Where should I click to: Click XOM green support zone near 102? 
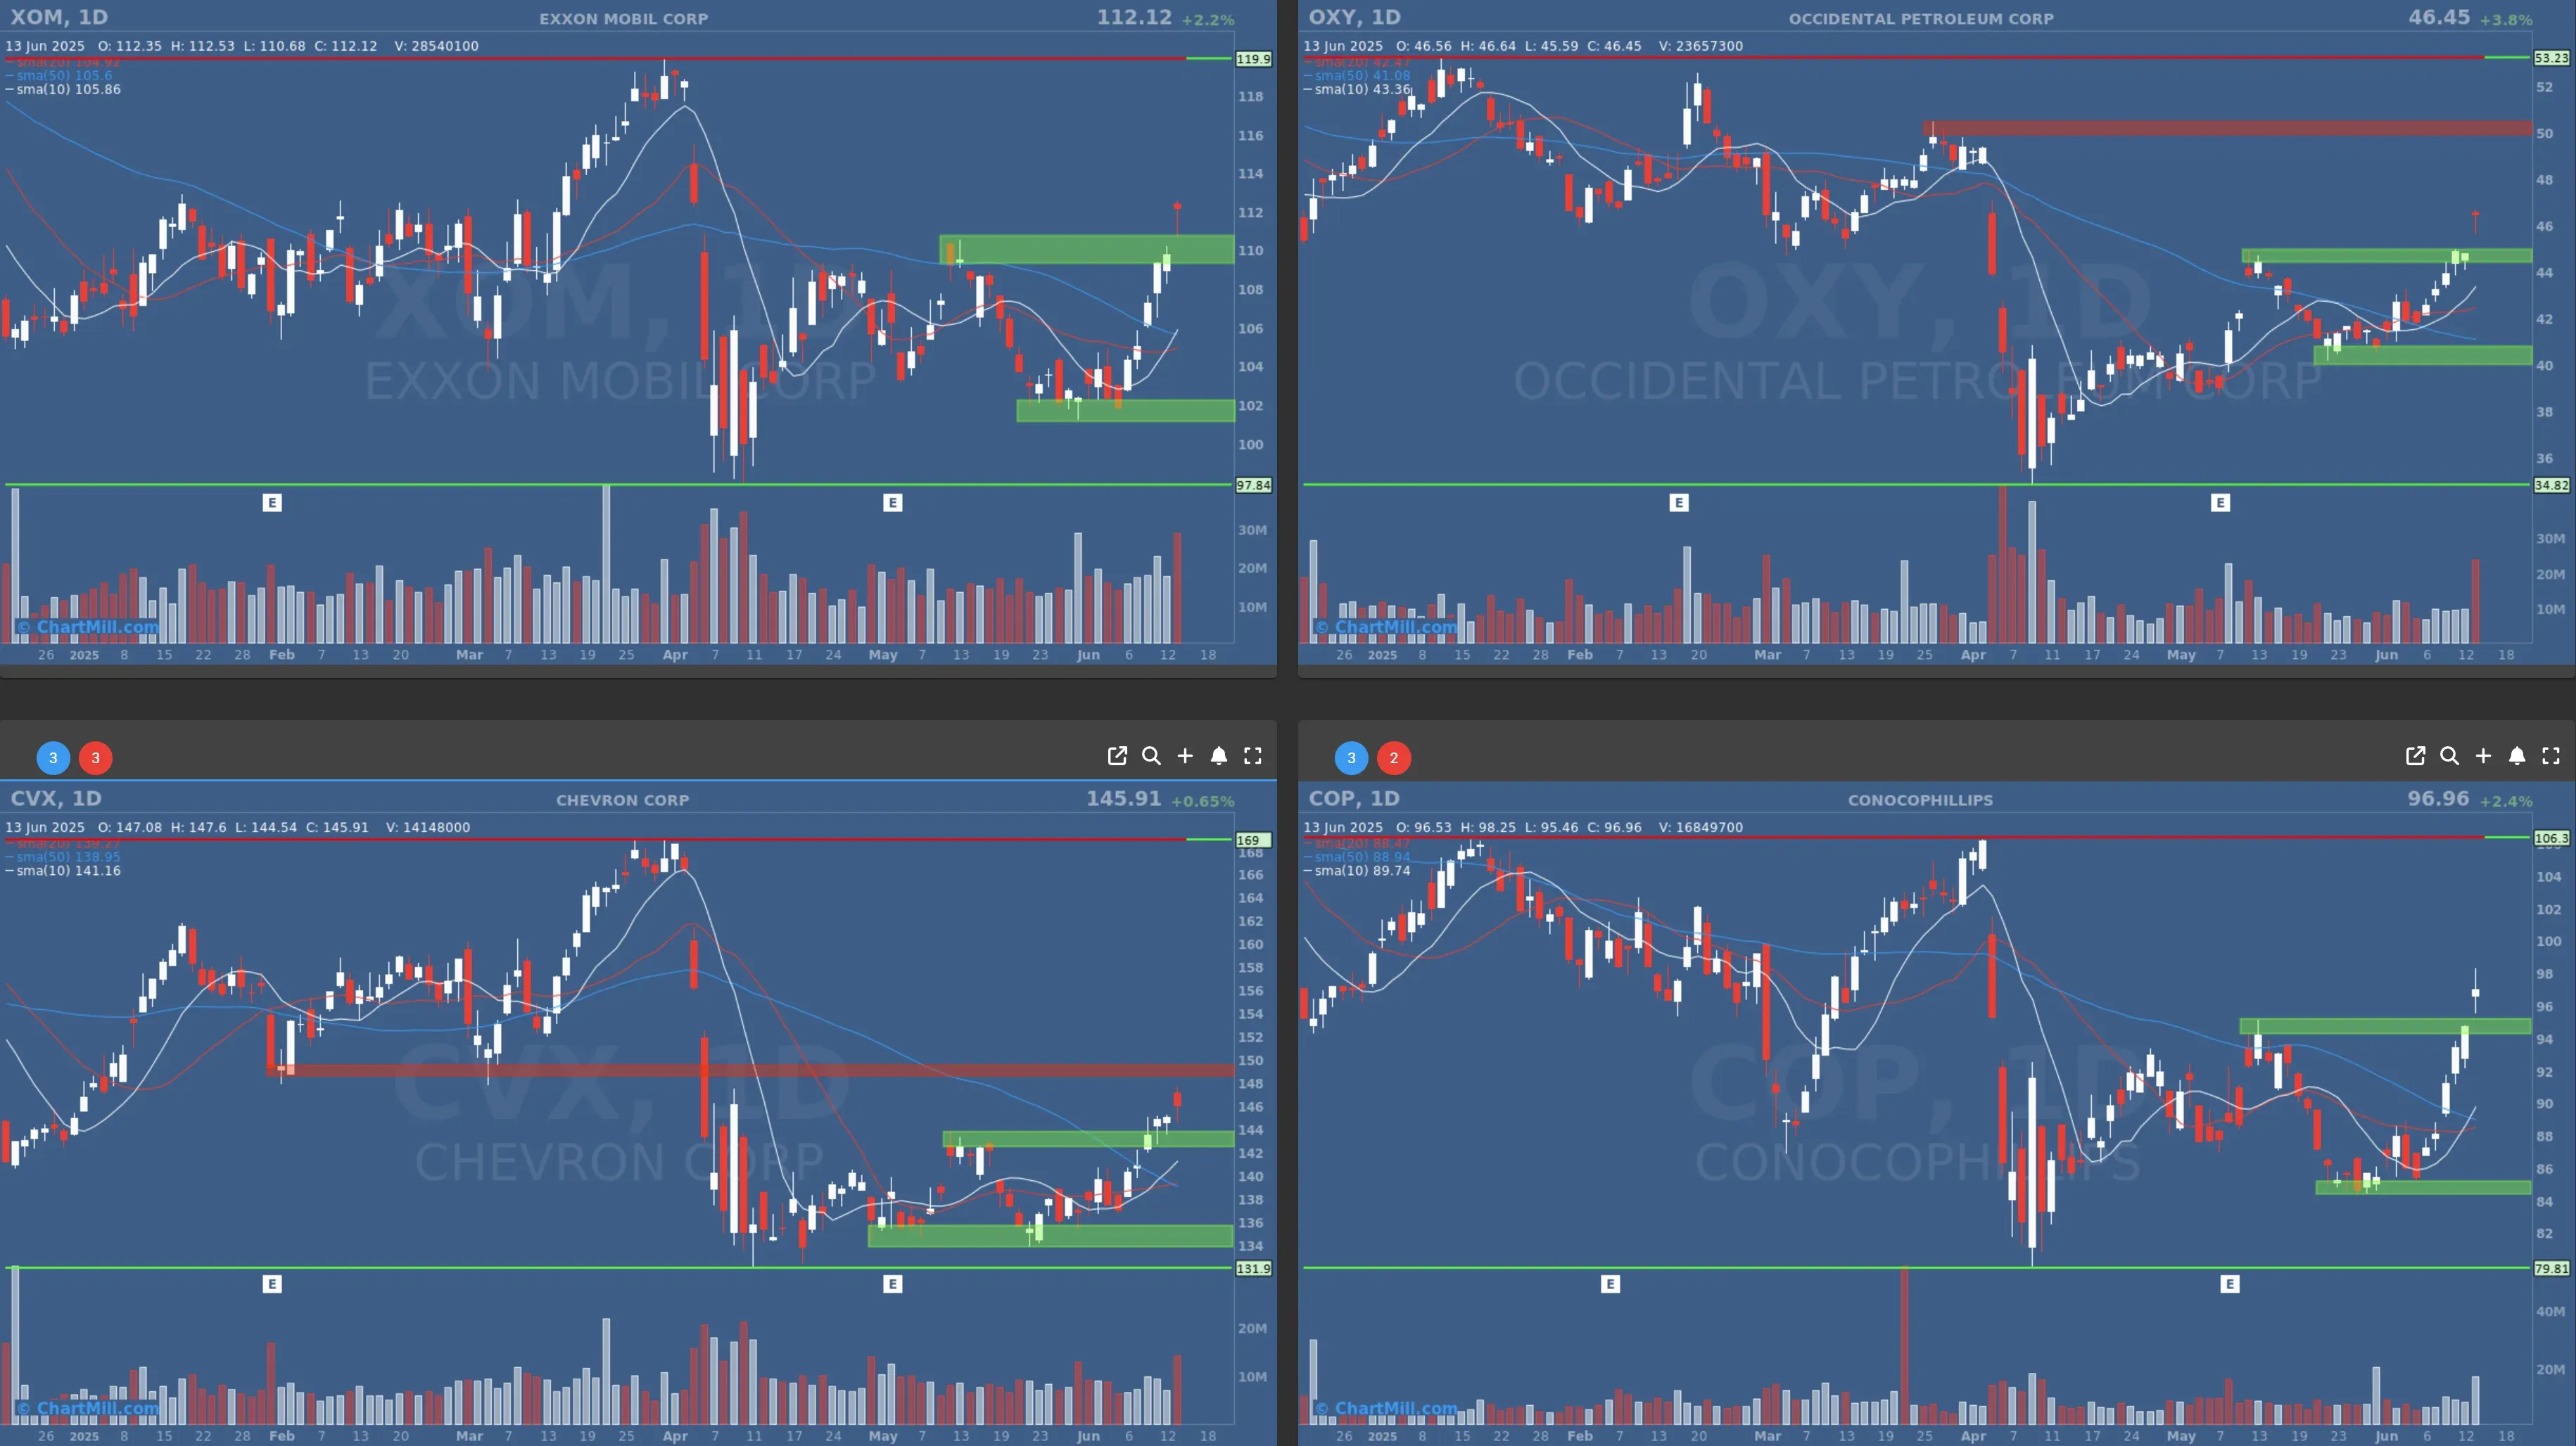point(1125,410)
